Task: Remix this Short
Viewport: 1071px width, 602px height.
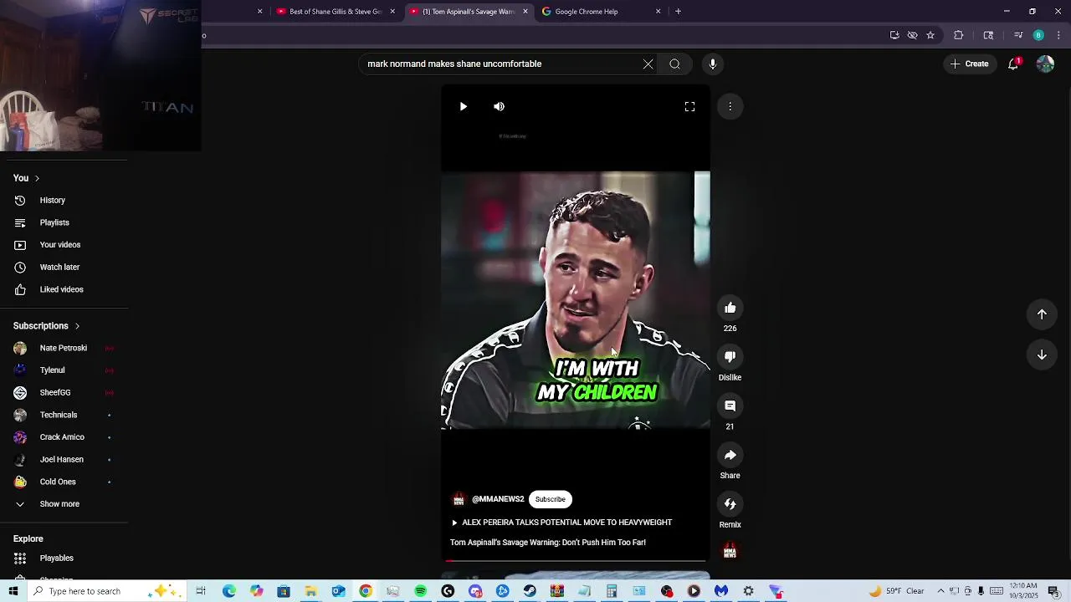Action: coord(730,504)
